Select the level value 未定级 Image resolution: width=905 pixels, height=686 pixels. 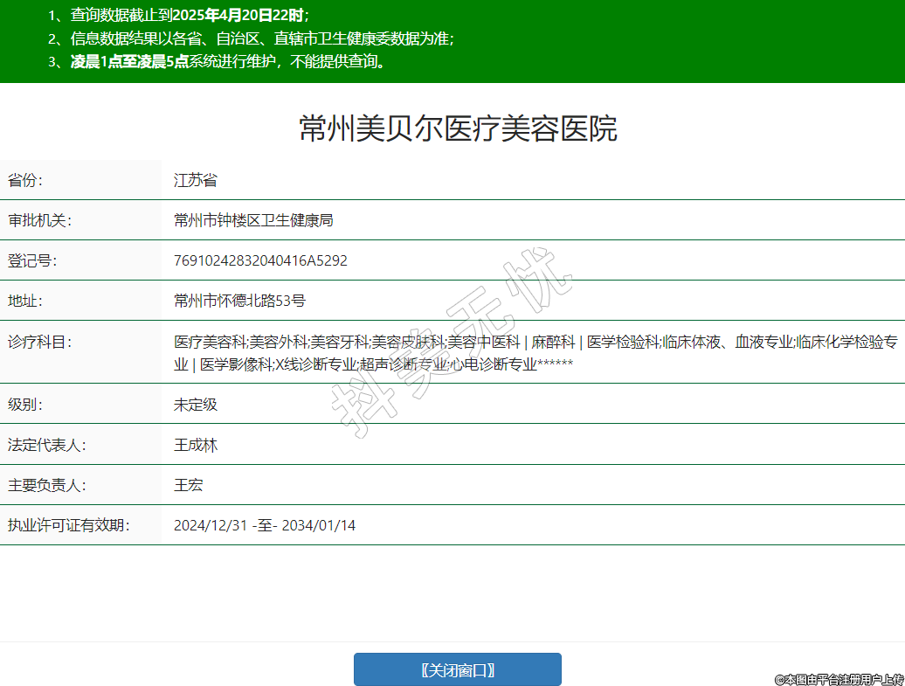(x=196, y=405)
